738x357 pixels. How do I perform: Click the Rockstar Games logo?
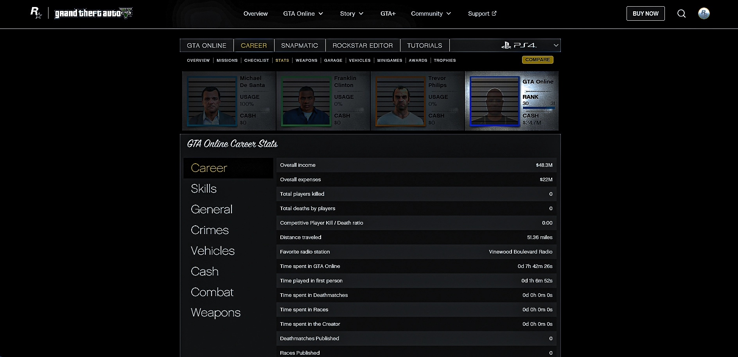pyautogui.click(x=36, y=13)
